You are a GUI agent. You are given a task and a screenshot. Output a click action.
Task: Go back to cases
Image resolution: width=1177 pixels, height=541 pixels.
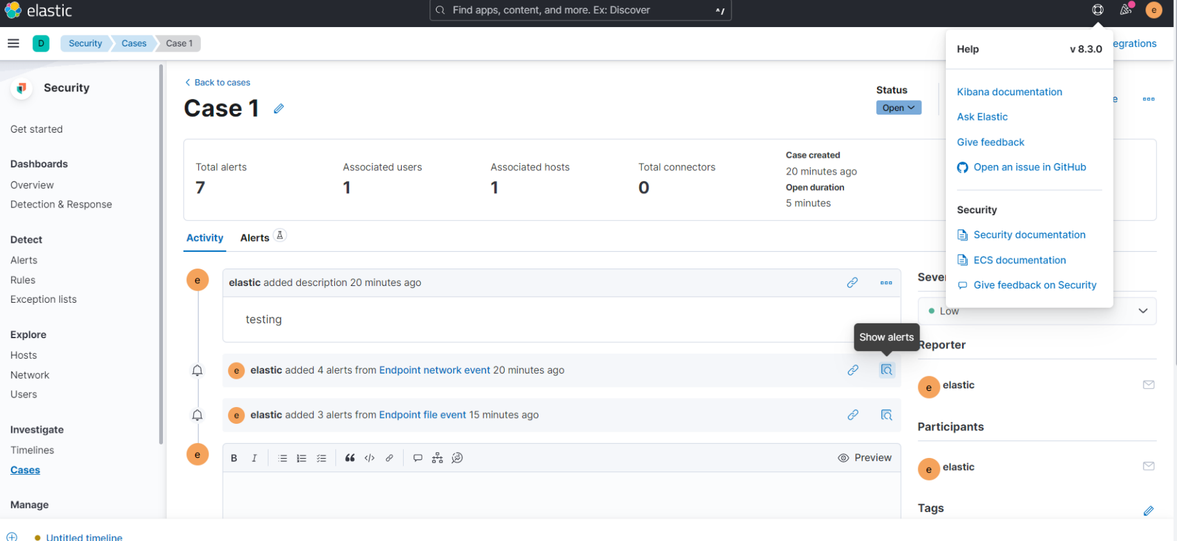coord(218,82)
